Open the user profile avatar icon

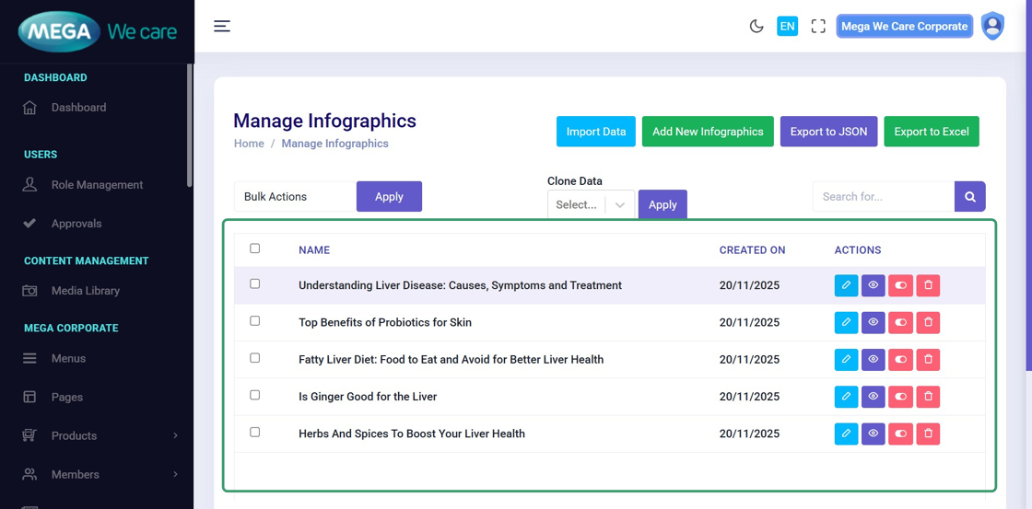(992, 26)
